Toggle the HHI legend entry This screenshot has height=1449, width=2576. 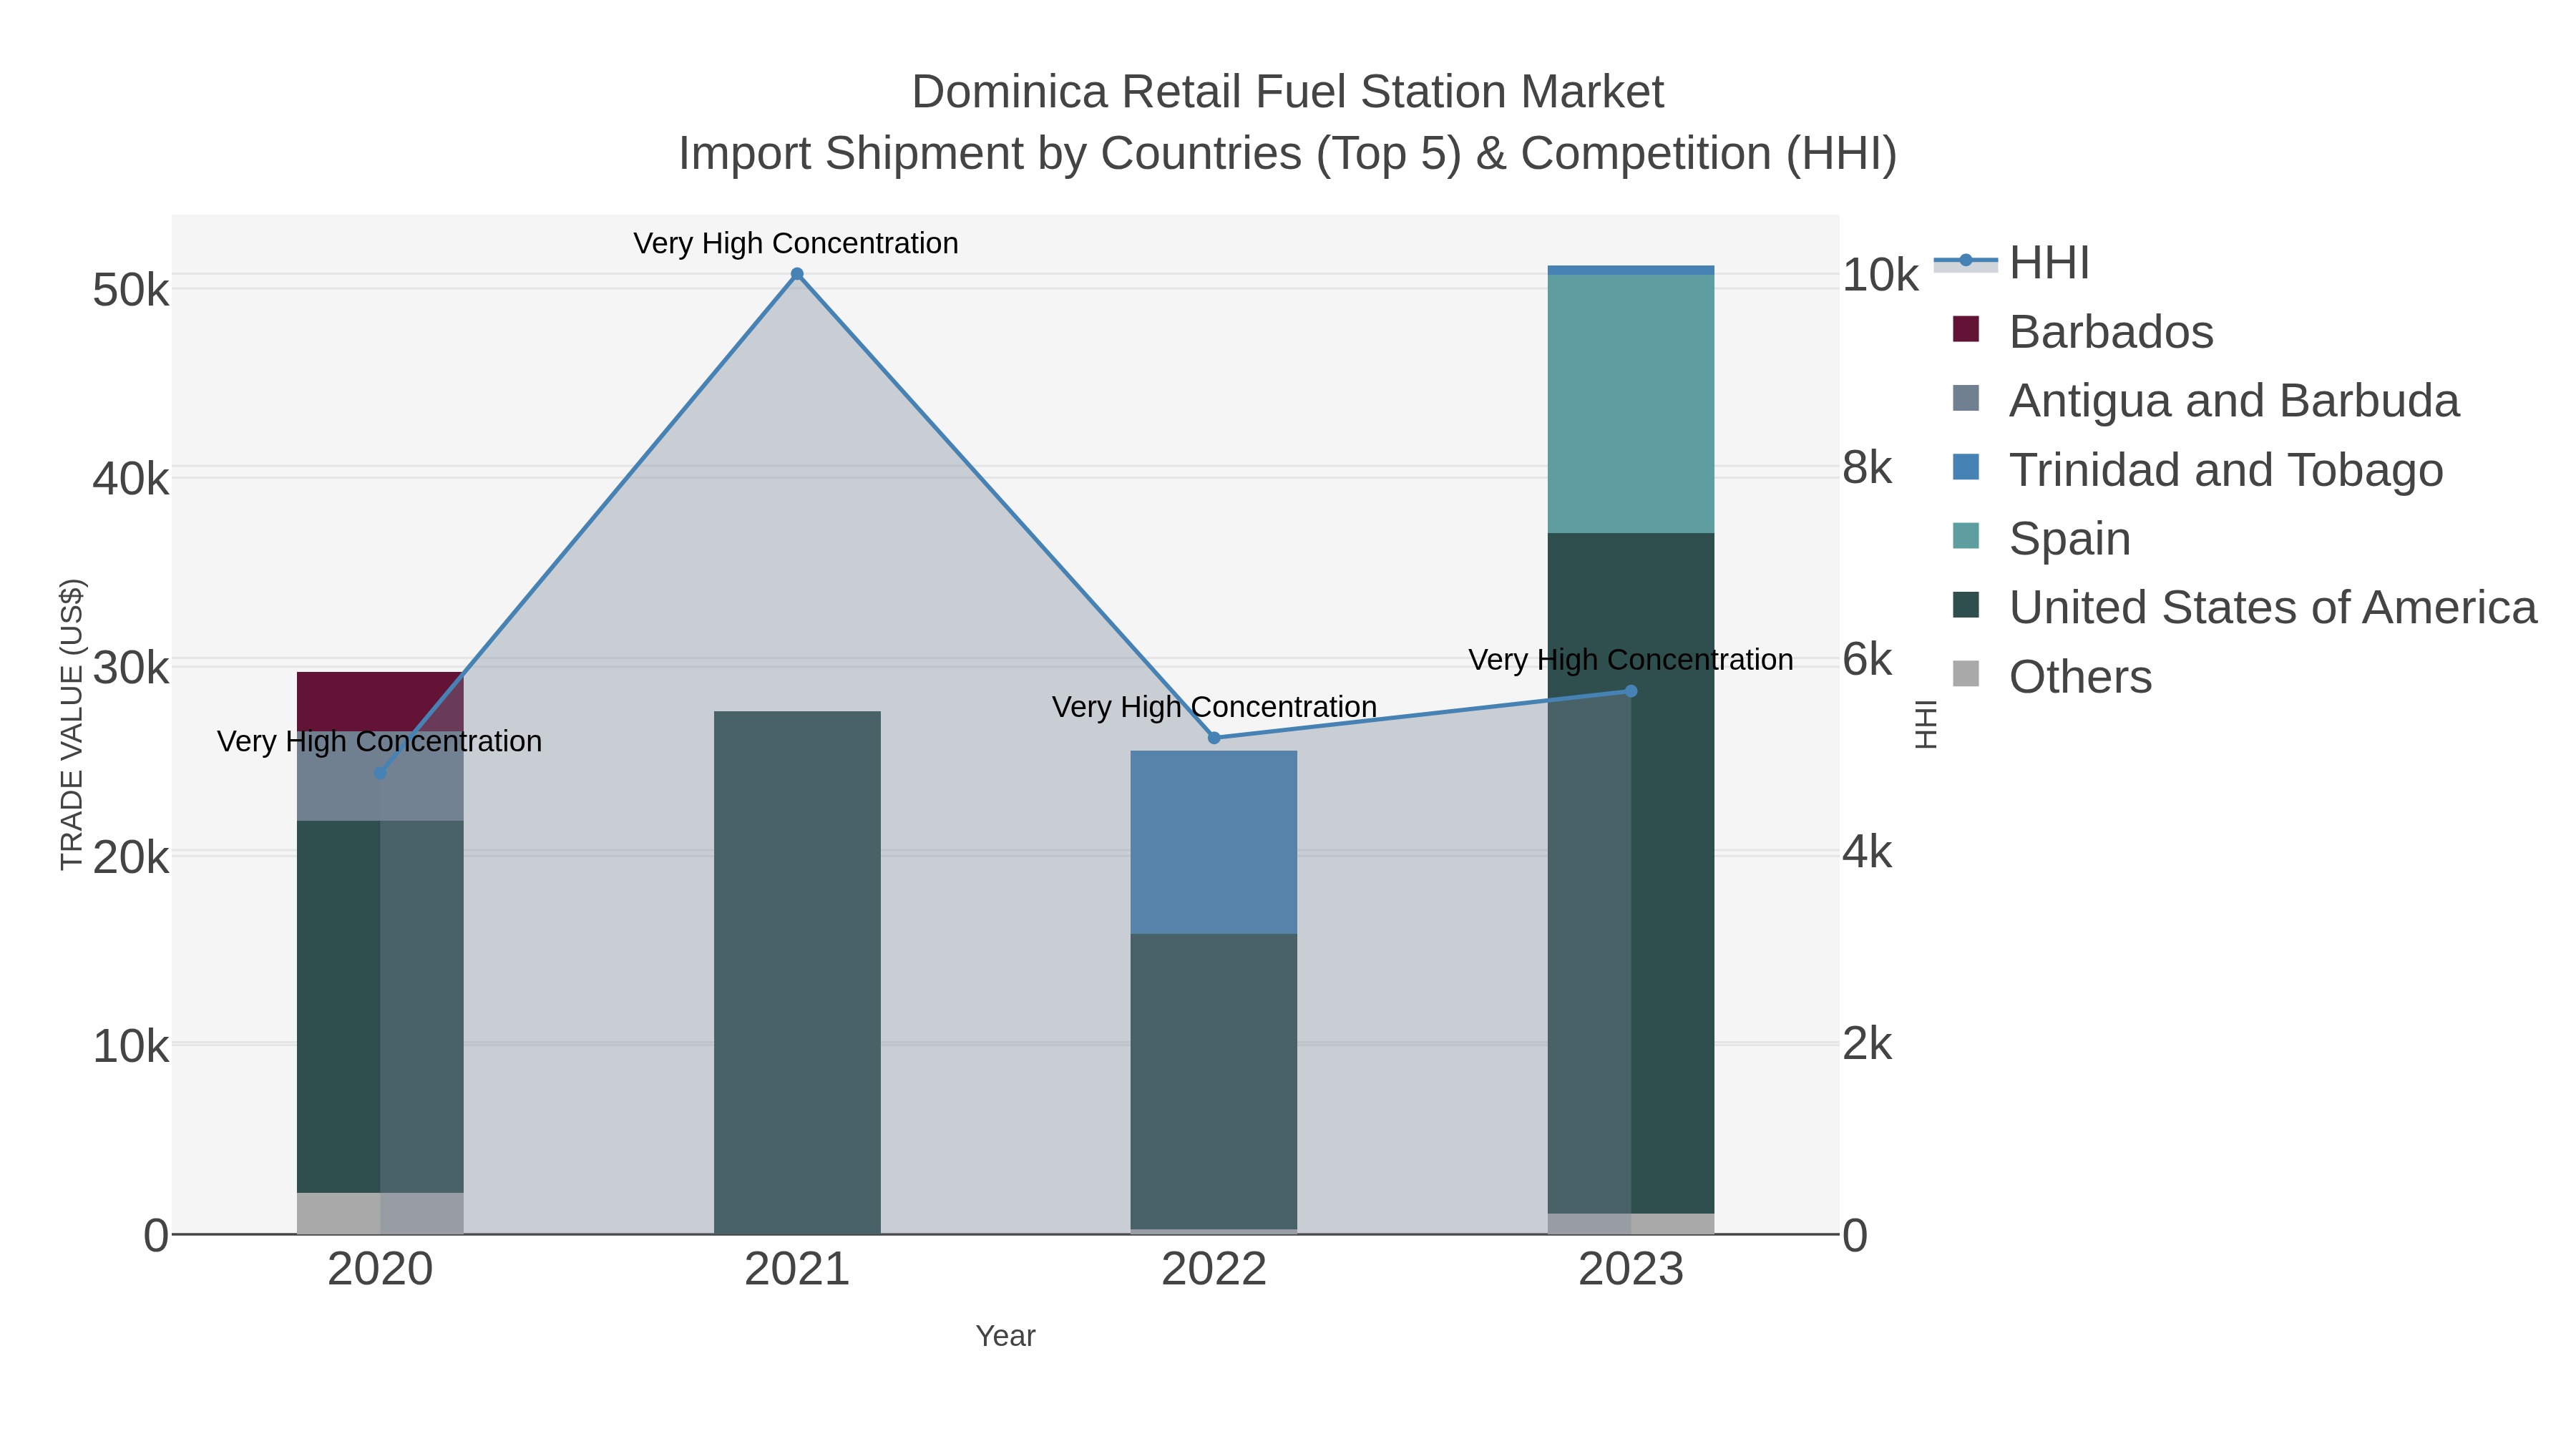[2012, 263]
